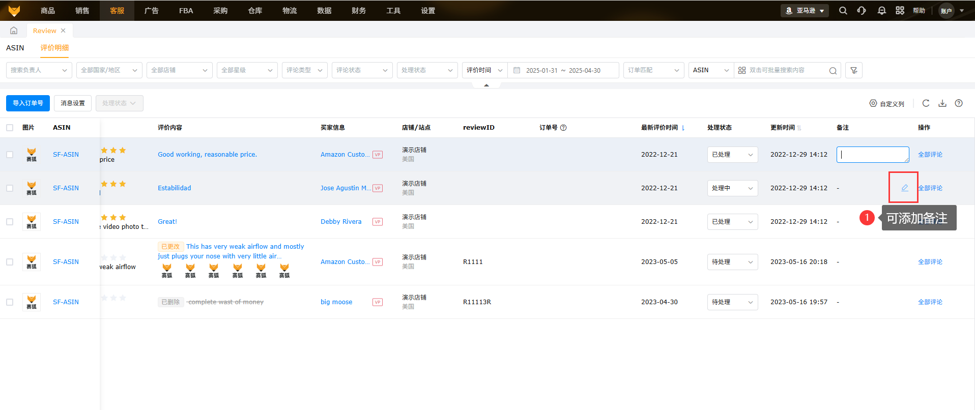Open the 处理中 status dropdown in second row
The width and height of the screenshot is (975, 410).
tap(732, 188)
